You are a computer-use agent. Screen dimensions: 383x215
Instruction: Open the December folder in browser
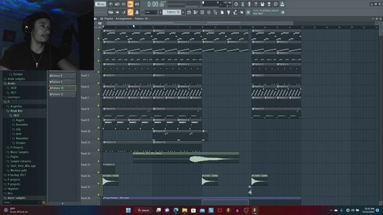22,125
